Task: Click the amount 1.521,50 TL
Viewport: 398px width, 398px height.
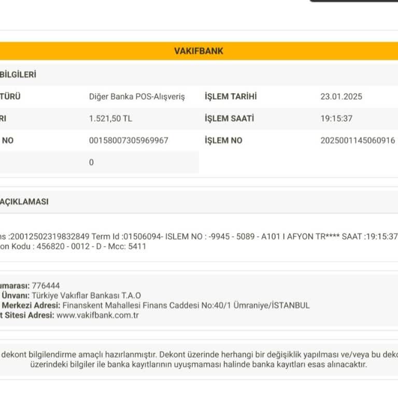Action: 110,119
